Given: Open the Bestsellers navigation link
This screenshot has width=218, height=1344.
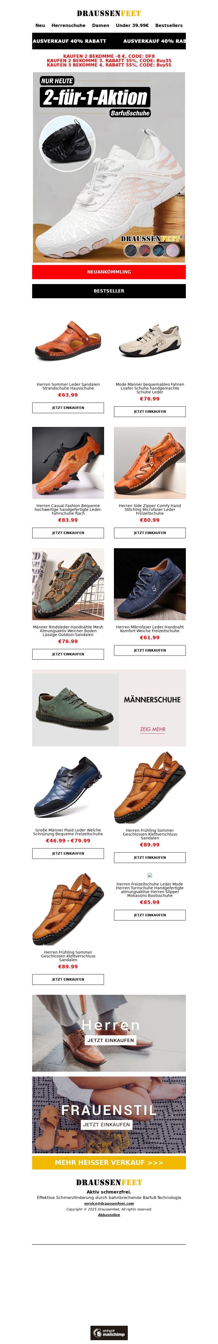Looking at the screenshot, I should 169,26.
